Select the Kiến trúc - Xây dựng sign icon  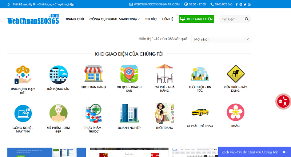[x=235, y=74]
